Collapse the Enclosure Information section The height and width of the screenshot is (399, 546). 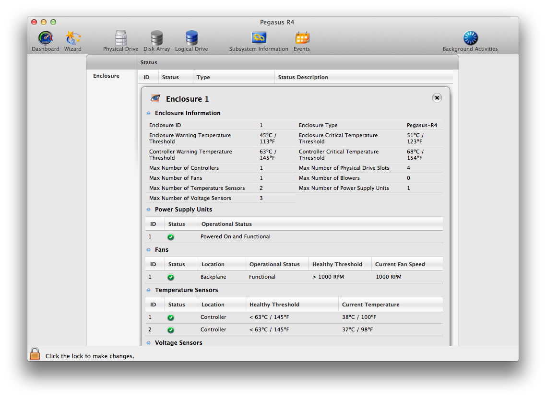[x=149, y=114]
